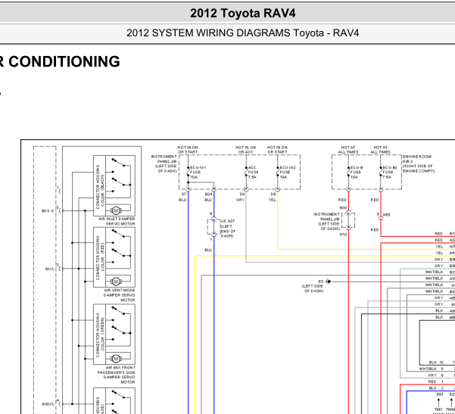
Task: Click '2012 SYSTEM WIRING DIAGRAMS Toyota - RAV4' subtitle
Action: point(242,33)
